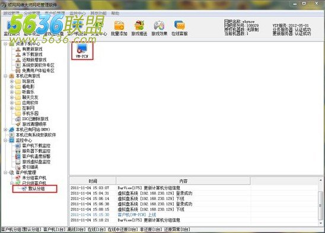Click the 内容 log column header
Viewport: 325px width, 233px height.
pos(183,181)
